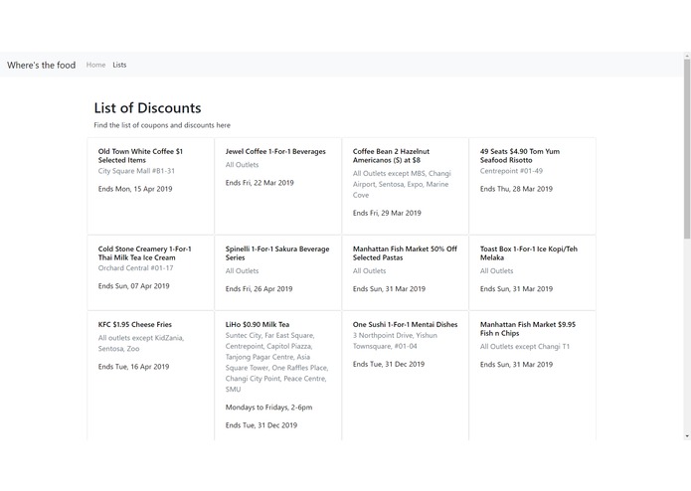Click 'All Outlets except Changi T1' text
Screen dimensions: 691x491
[x=525, y=347]
